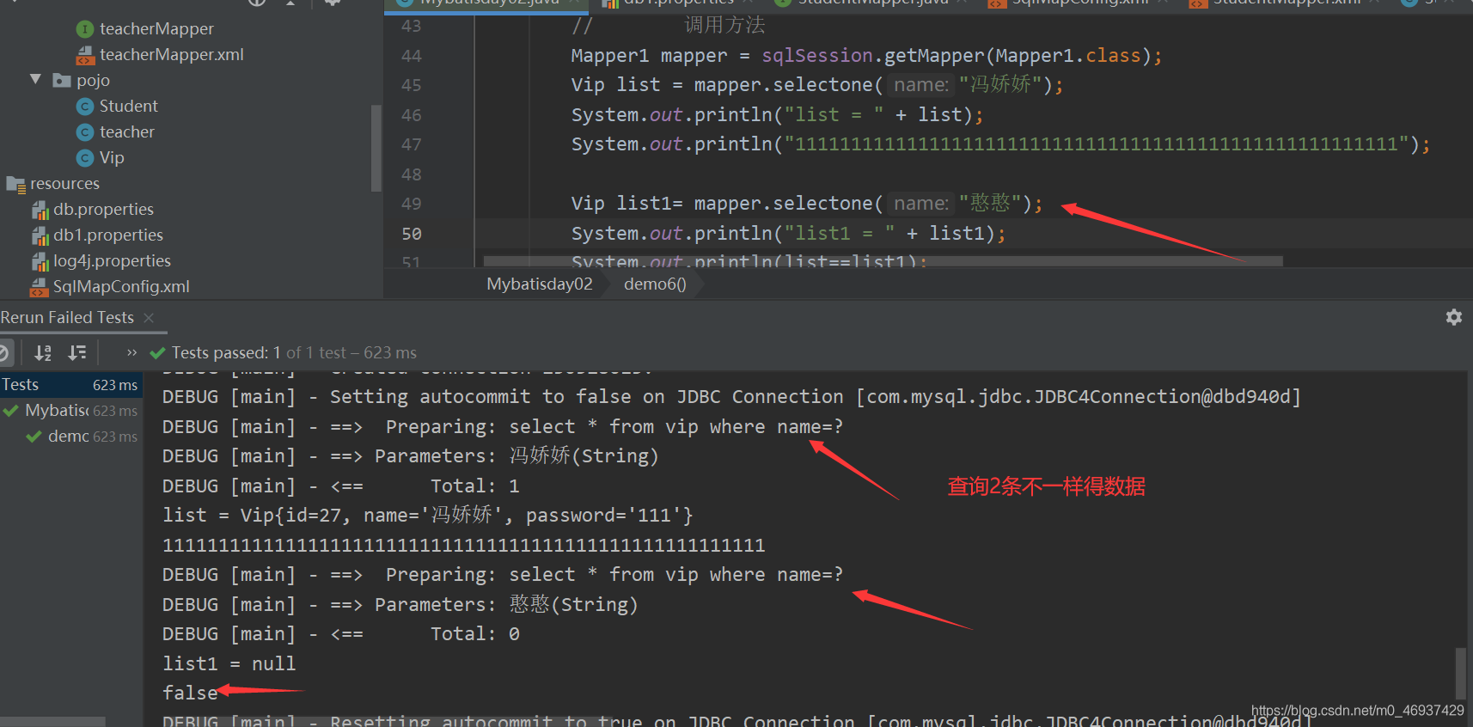Viewport: 1473px width, 727px height.
Task: Click the green check beside Mybatis test row
Action: coord(11,411)
